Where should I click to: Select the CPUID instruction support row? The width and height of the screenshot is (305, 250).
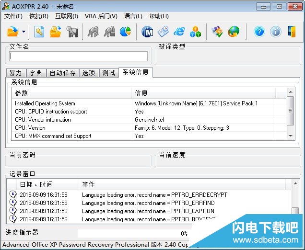coord(149,112)
